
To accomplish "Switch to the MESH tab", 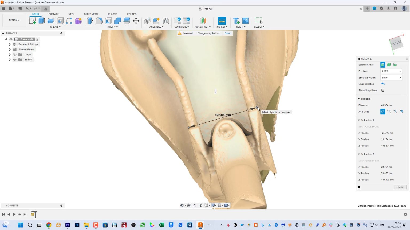I will pyautogui.click(x=71, y=14).
